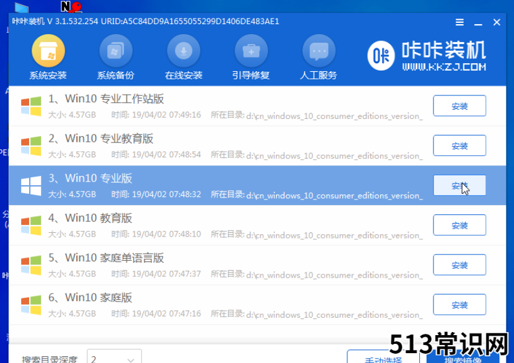The width and height of the screenshot is (514, 363).
Task: Click the Windows logo beside Win10 专业工作站版
Action: click(x=31, y=106)
